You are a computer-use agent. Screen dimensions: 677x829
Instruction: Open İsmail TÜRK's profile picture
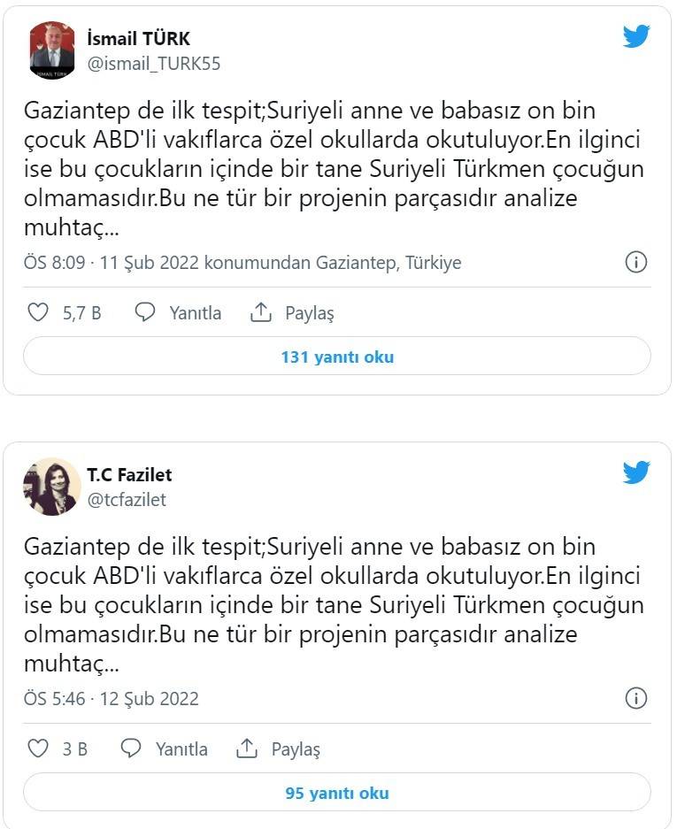(x=52, y=50)
